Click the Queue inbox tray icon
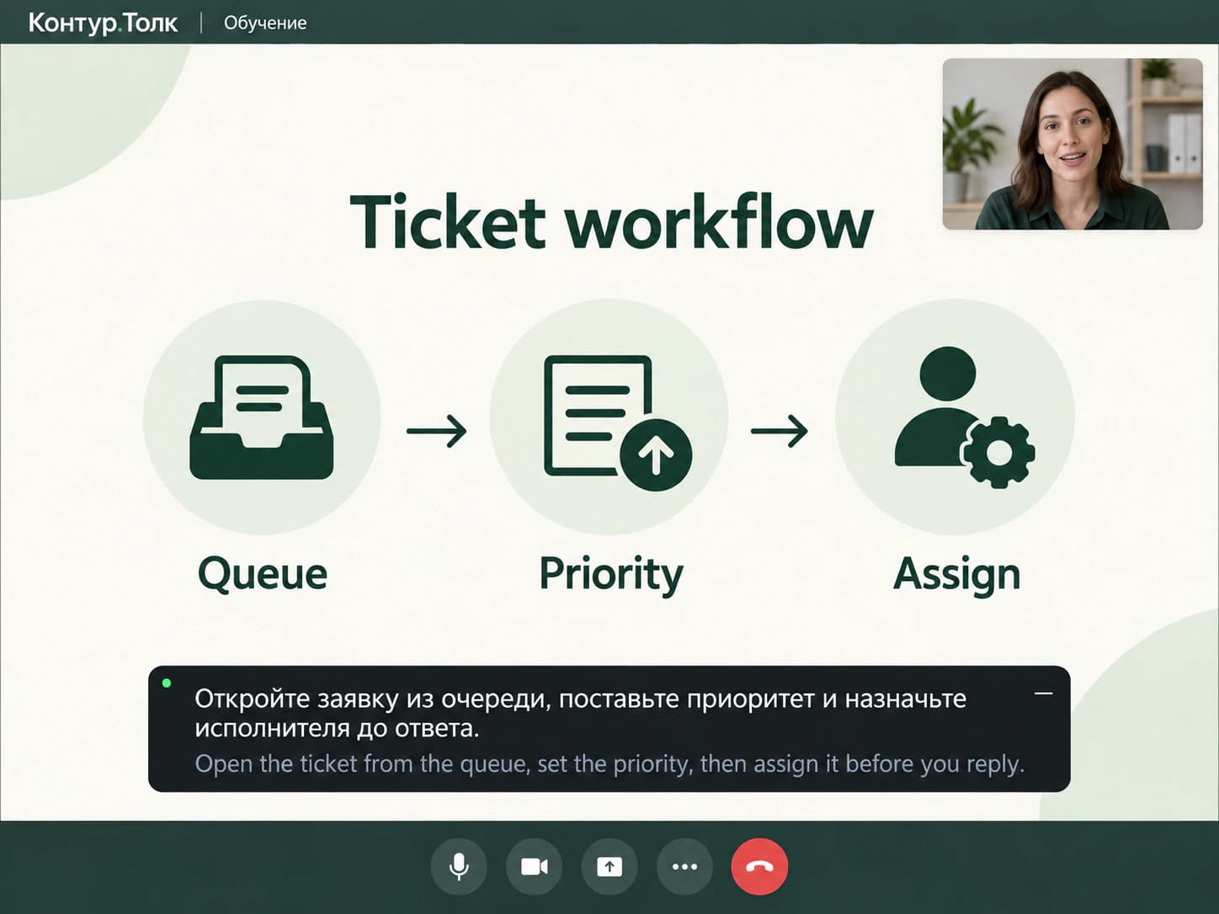Screen dimensions: 1219x914 [x=262, y=417]
